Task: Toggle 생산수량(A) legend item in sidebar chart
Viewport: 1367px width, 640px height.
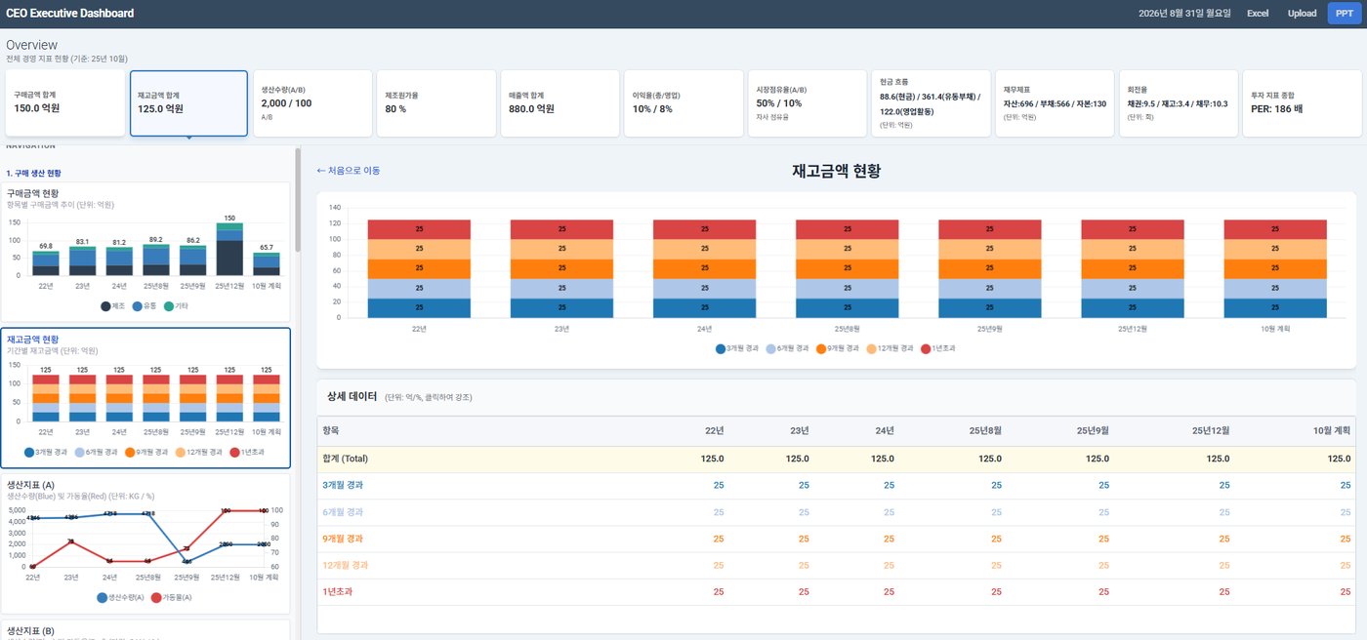Action: [121, 597]
